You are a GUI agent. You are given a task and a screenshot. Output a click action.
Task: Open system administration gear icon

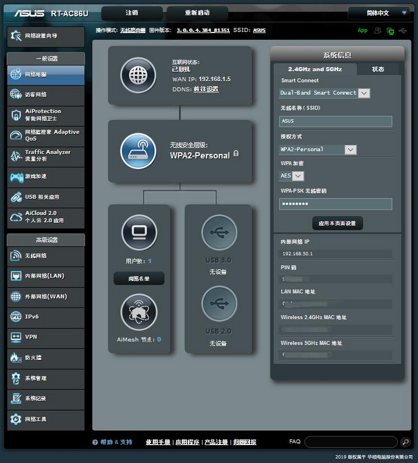pos(16,378)
